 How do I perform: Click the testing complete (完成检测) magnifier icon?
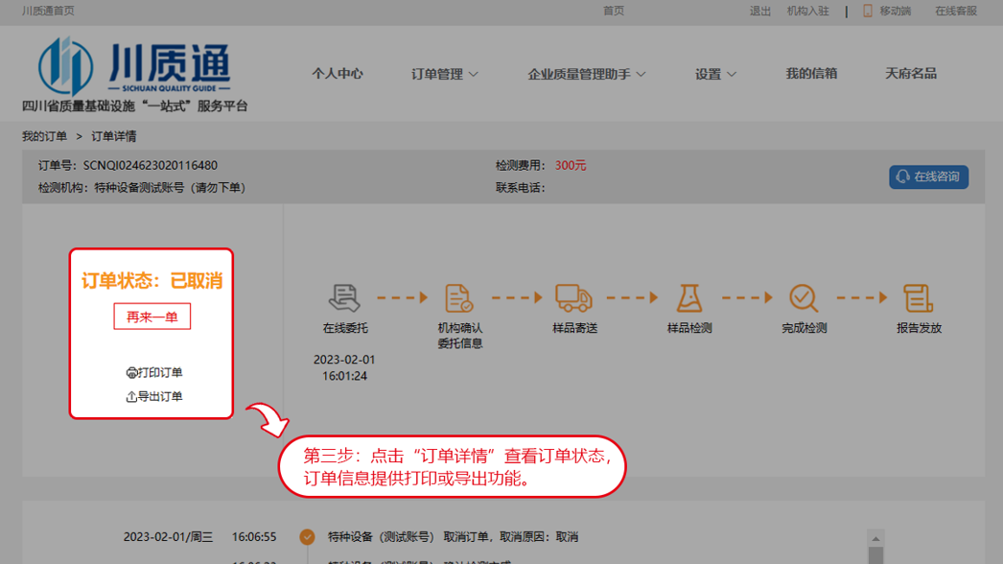pyautogui.click(x=804, y=297)
